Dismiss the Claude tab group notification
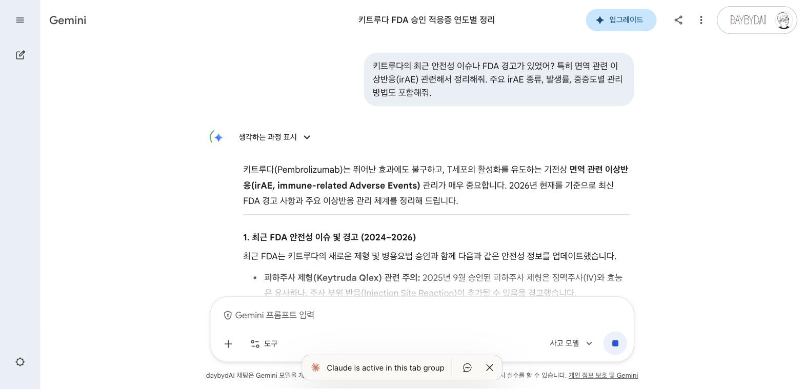The height and width of the screenshot is (389, 804). click(489, 367)
